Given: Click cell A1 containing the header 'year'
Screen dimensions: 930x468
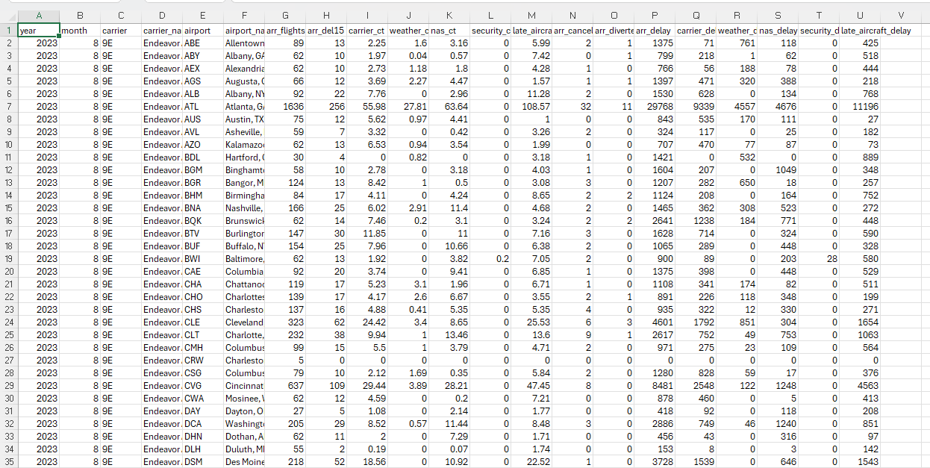Looking at the screenshot, I should click(39, 29).
